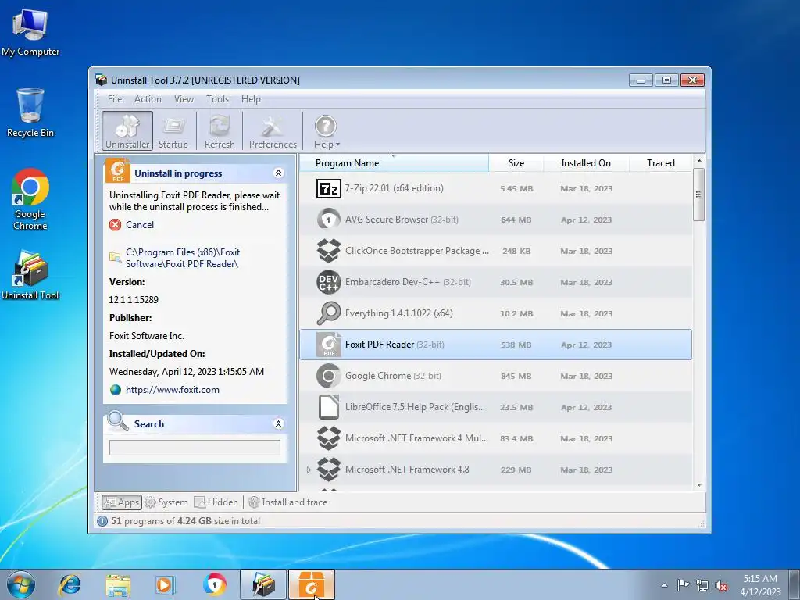Open the Foxit PDF Reader install folder path
800x600 pixels.
click(x=183, y=258)
